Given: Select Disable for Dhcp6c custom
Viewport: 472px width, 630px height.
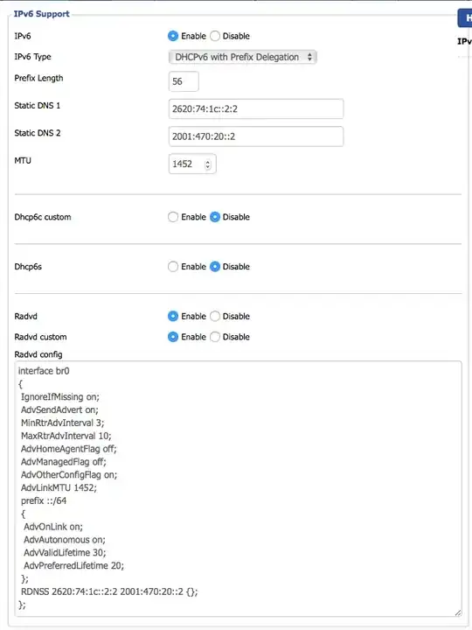Looking at the screenshot, I should [x=215, y=217].
